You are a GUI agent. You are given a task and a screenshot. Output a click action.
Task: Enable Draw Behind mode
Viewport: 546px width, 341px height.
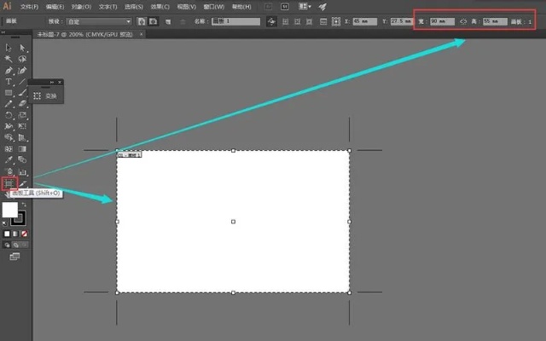15,245
